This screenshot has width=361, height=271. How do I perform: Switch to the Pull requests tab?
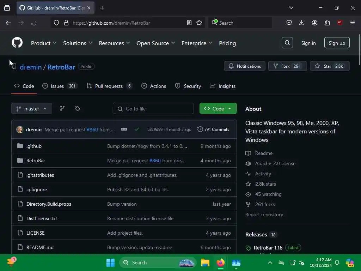coord(109,86)
